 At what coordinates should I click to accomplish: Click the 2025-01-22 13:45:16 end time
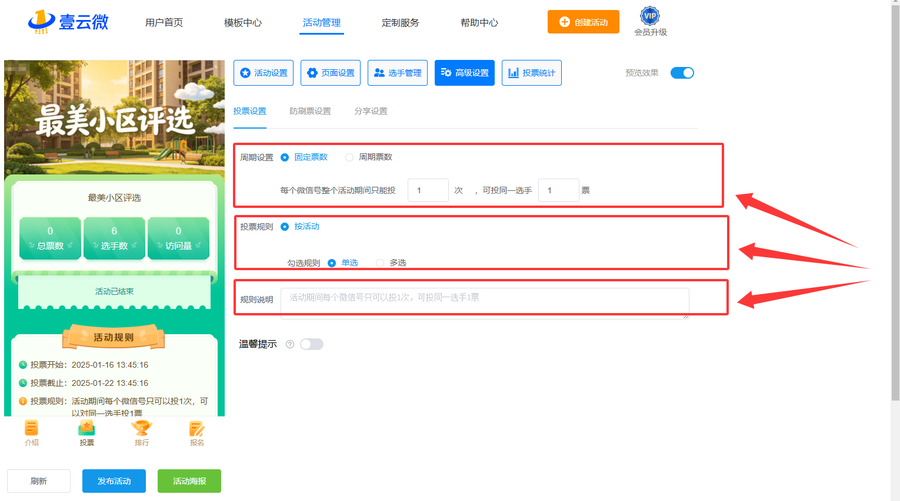coord(110,383)
